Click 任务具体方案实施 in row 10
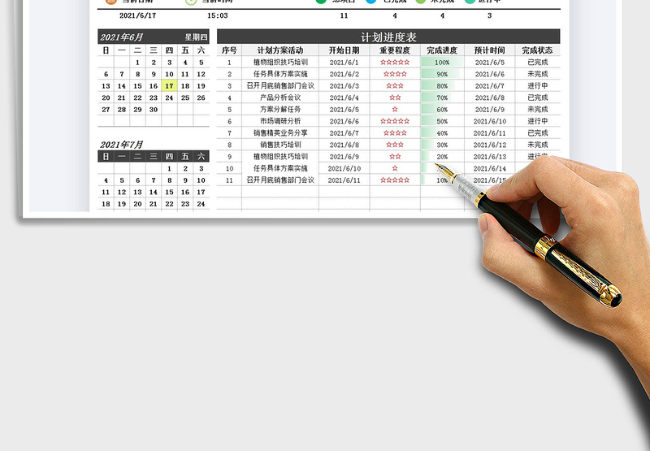The width and height of the screenshot is (650, 451). coord(280,168)
